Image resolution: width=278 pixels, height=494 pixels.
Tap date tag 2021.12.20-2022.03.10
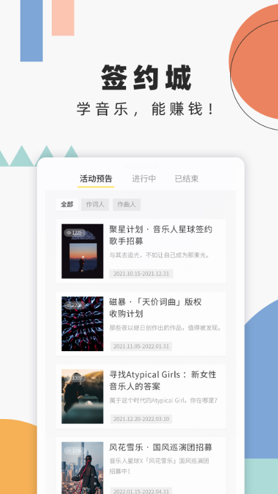141,419
